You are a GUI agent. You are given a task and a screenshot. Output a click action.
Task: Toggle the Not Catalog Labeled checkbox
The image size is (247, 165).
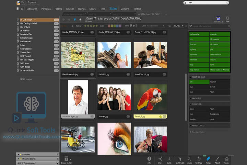coord(18,23)
